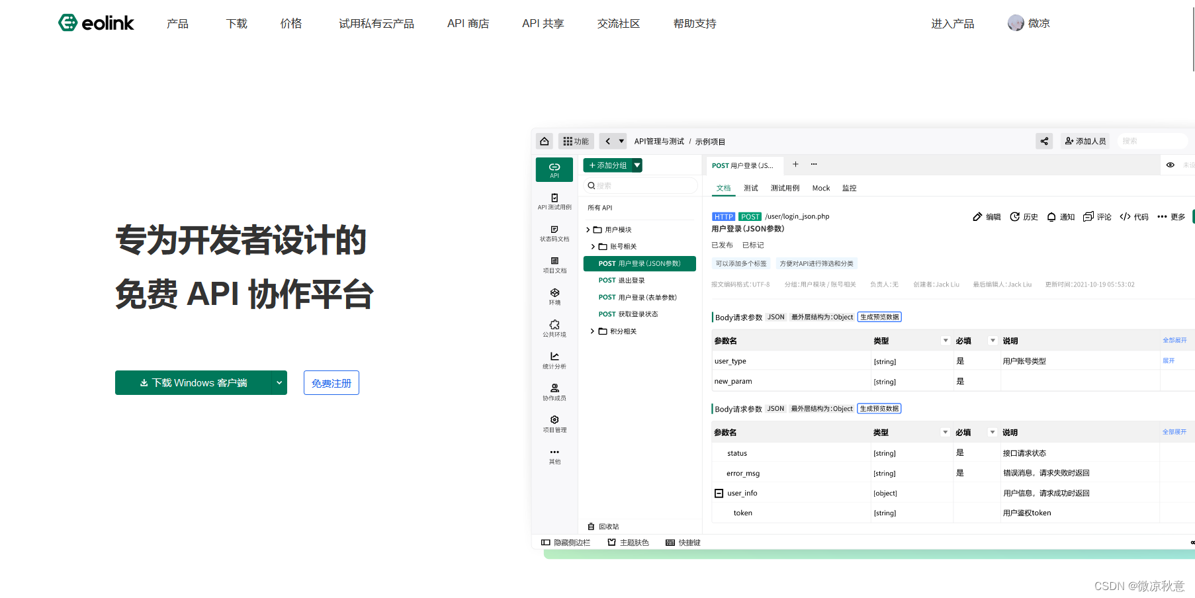Image resolution: width=1195 pixels, height=598 pixels.
Task: Open the 回收站 trash
Action: pos(603,527)
